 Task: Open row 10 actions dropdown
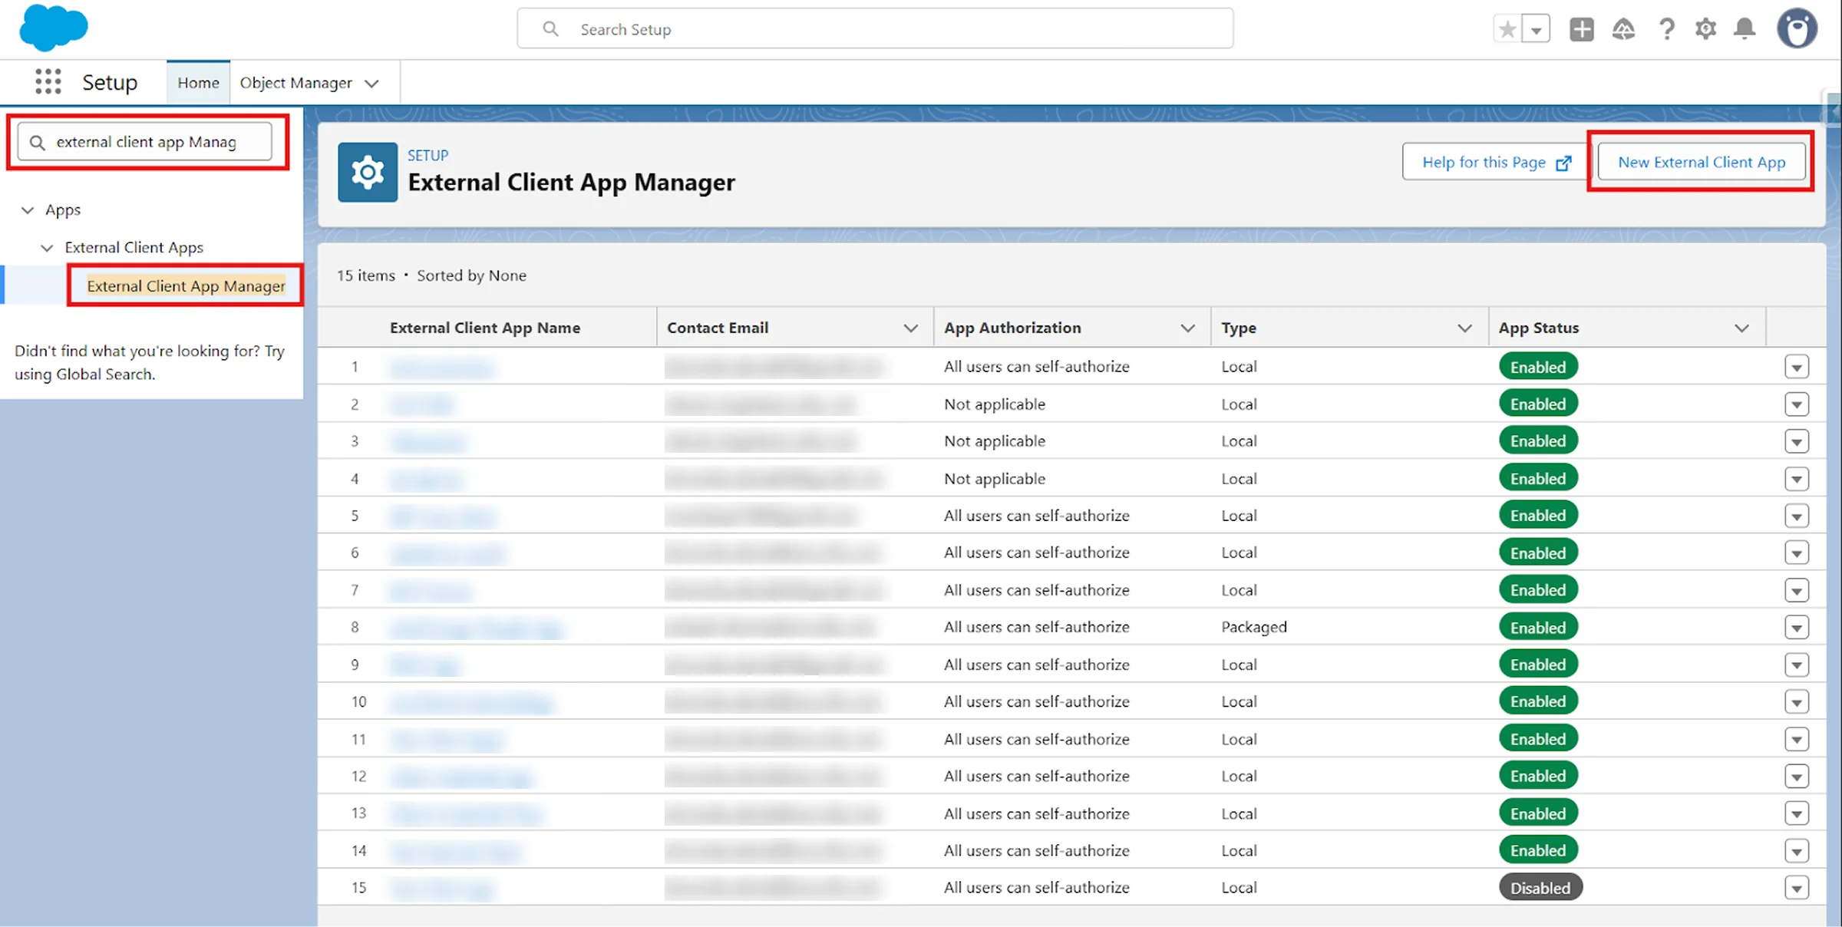tap(1797, 701)
